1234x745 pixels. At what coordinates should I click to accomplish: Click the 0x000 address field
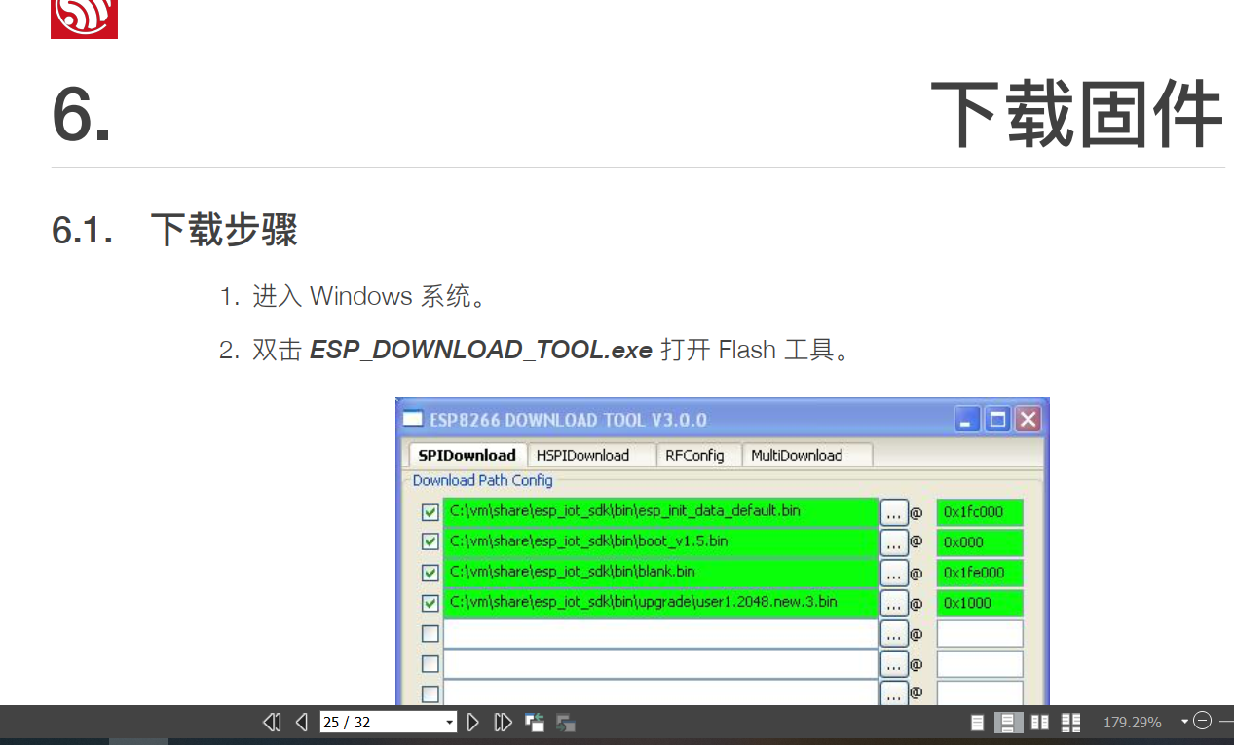(x=980, y=542)
